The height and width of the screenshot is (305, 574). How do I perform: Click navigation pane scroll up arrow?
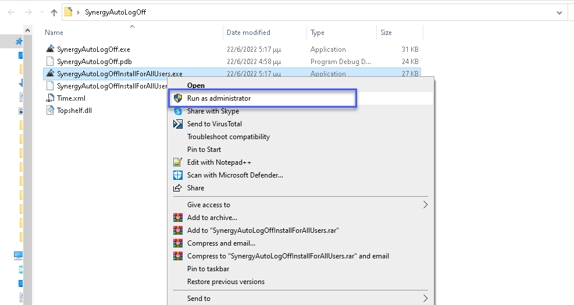[27, 30]
